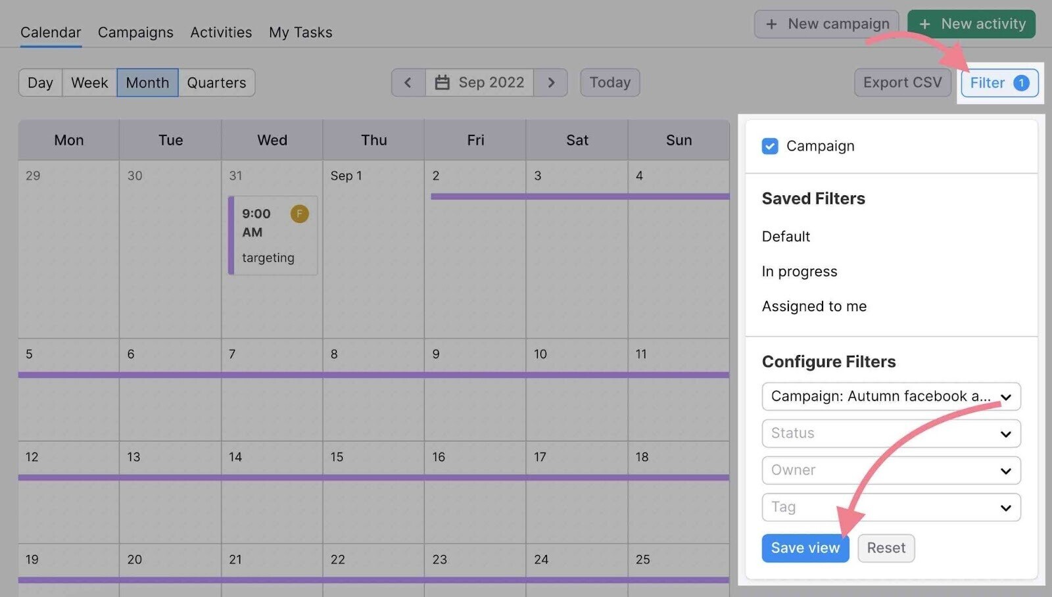Open the Status filter dropdown

coord(891,433)
